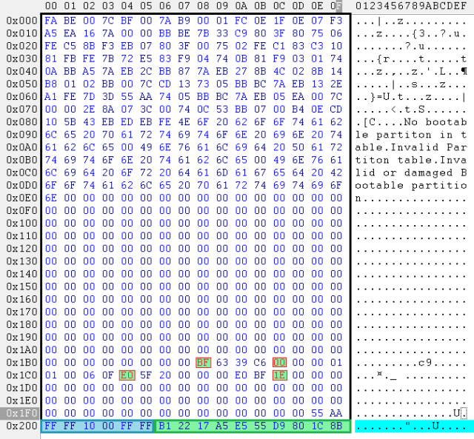The height and width of the screenshot is (439, 474).
Task: Click the 0x1A0 row offset label
Action: click(x=21, y=349)
